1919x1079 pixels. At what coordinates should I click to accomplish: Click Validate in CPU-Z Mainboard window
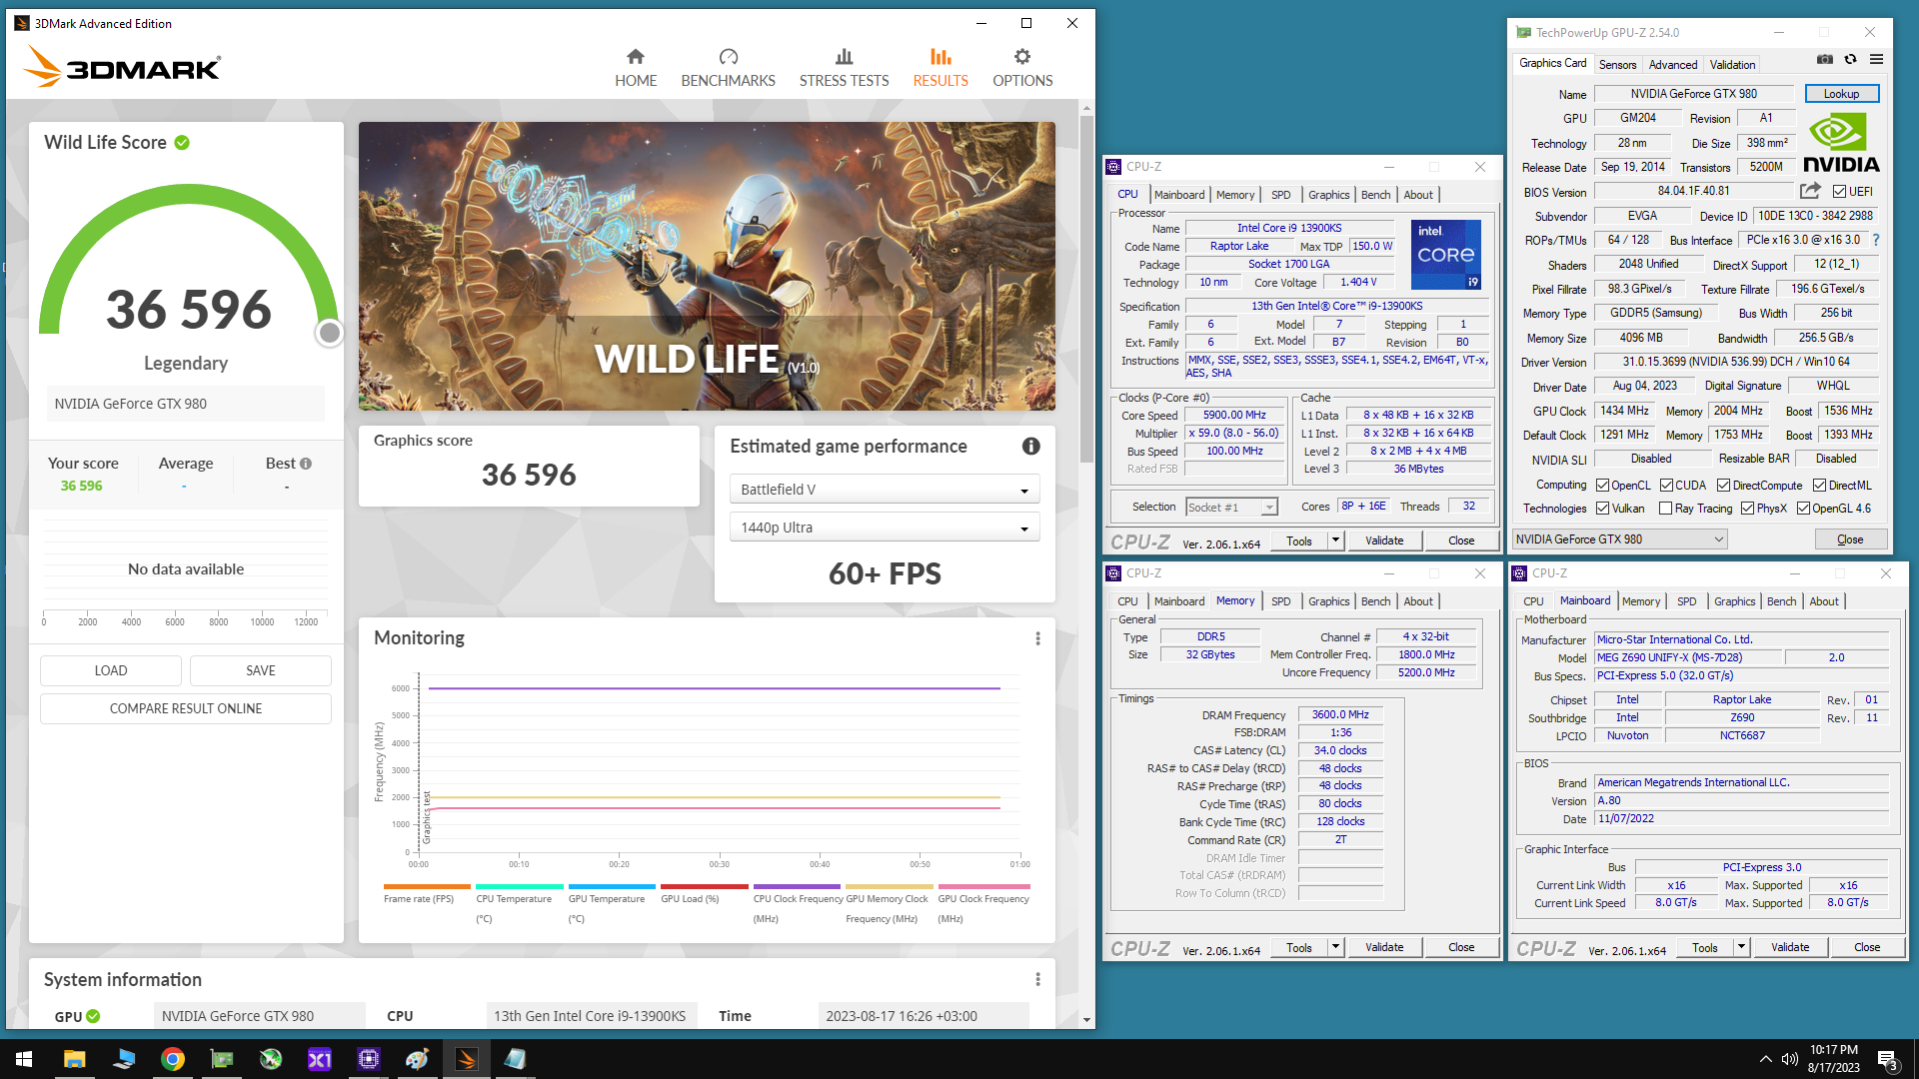pos(1789,947)
